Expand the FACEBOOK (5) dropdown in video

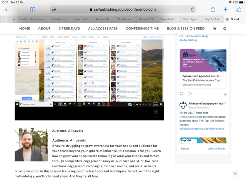pos(37,37)
